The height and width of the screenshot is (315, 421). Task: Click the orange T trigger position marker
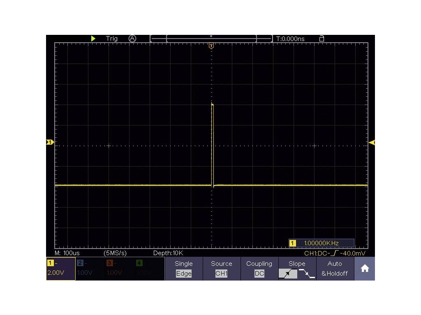click(x=211, y=46)
